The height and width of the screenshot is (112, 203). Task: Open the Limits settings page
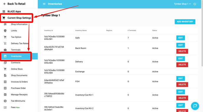coord(14,31)
